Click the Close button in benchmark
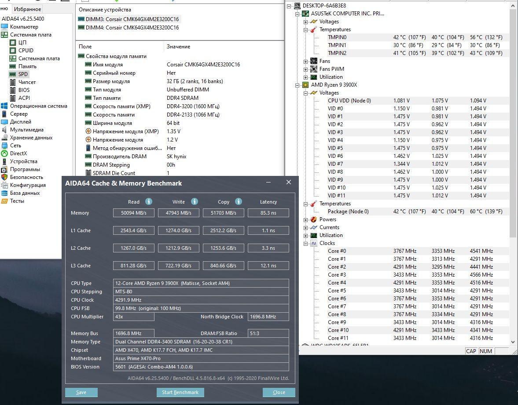This screenshot has height=405, width=518. click(x=279, y=392)
